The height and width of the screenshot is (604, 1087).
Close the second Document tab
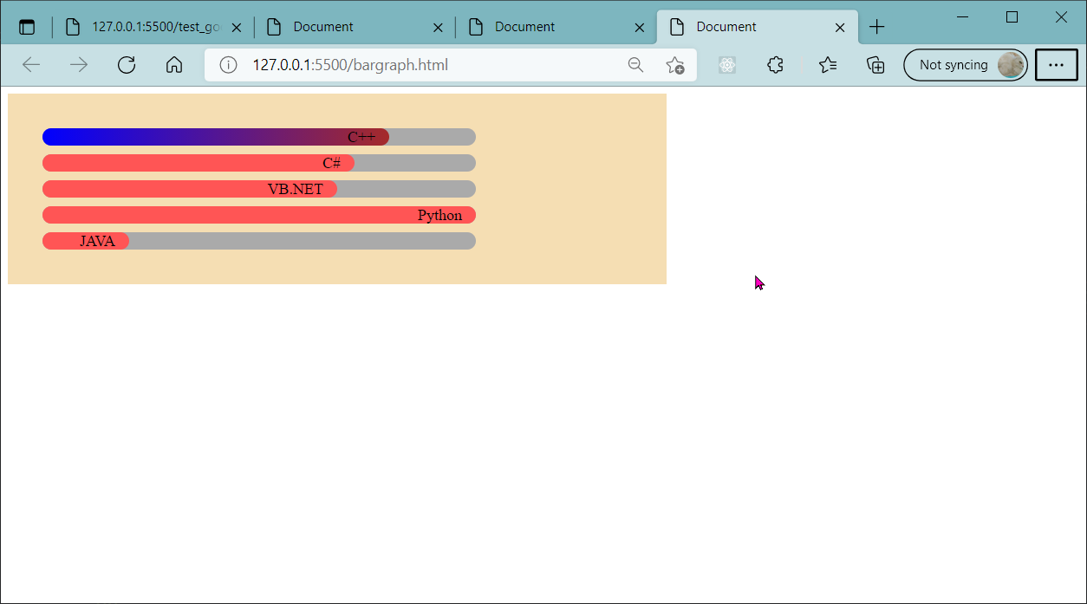coord(438,27)
